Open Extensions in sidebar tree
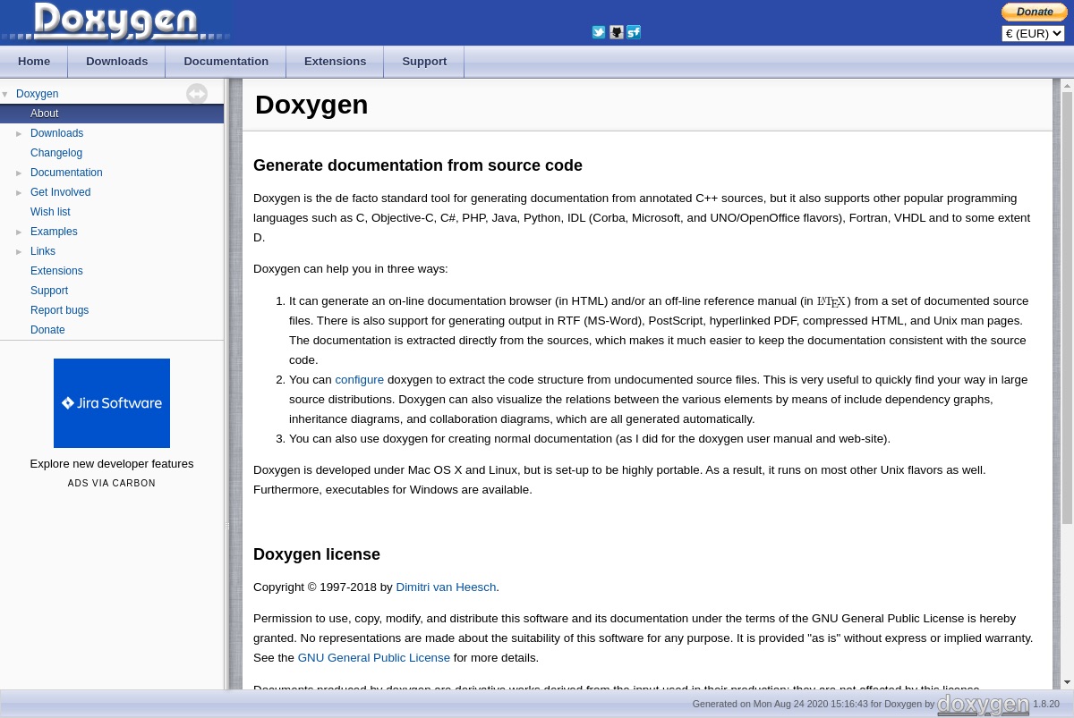Screen dimensions: 1074x718 point(56,271)
